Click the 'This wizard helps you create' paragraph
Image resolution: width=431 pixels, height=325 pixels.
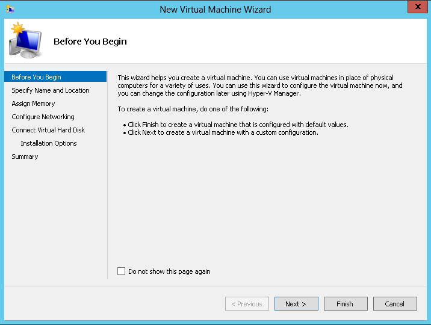[x=260, y=85]
